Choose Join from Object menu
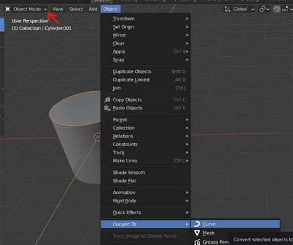Screen dimensions: 293x245 point(146,88)
